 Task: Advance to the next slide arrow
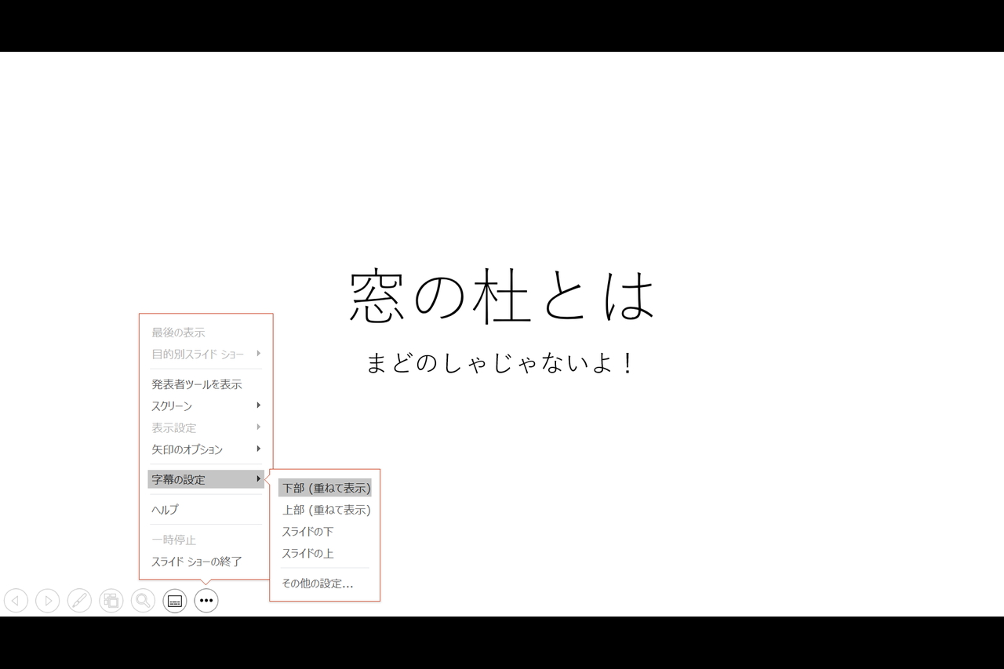(48, 601)
